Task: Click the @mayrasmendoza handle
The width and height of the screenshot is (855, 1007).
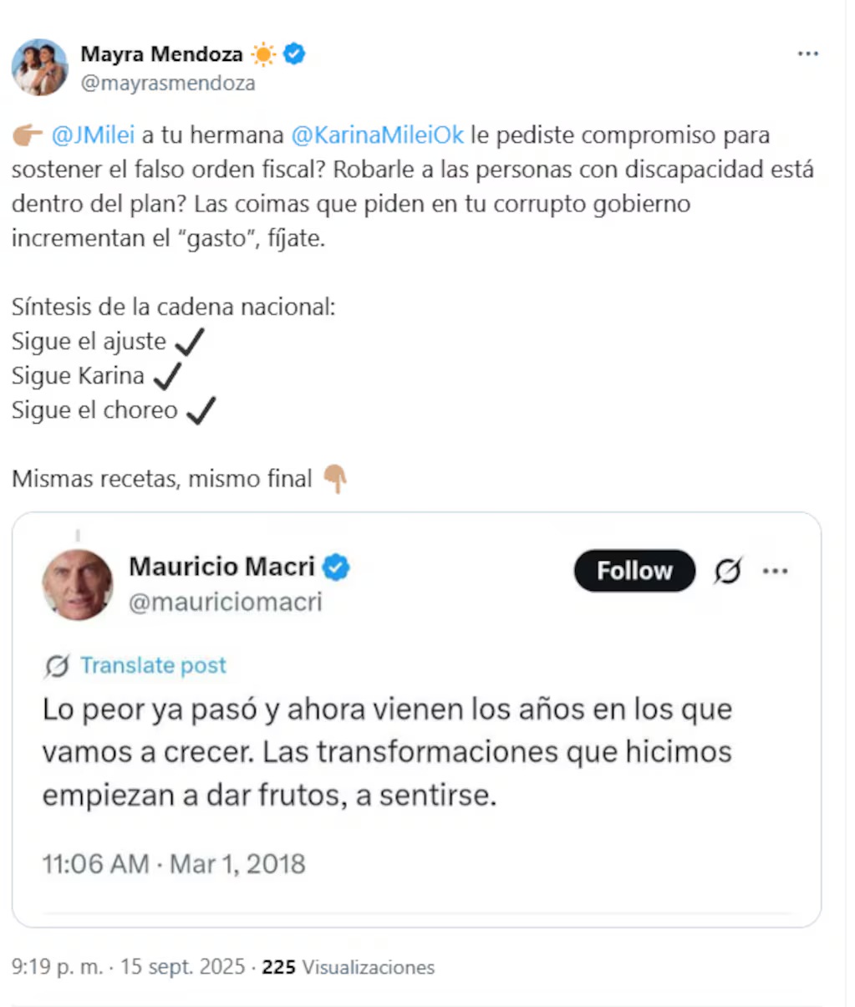Action: pos(168,84)
